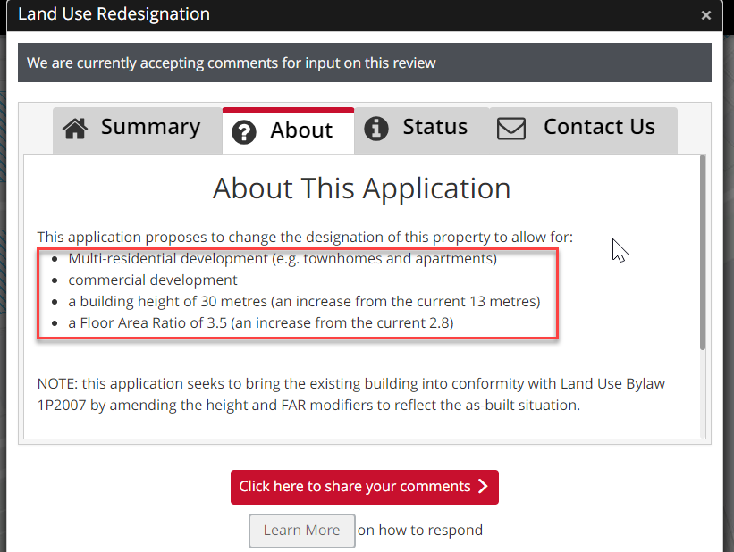Viewport: 734px width, 552px height.
Task: Click the home icon on Summary tab
Action: click(x=75, y=129)
